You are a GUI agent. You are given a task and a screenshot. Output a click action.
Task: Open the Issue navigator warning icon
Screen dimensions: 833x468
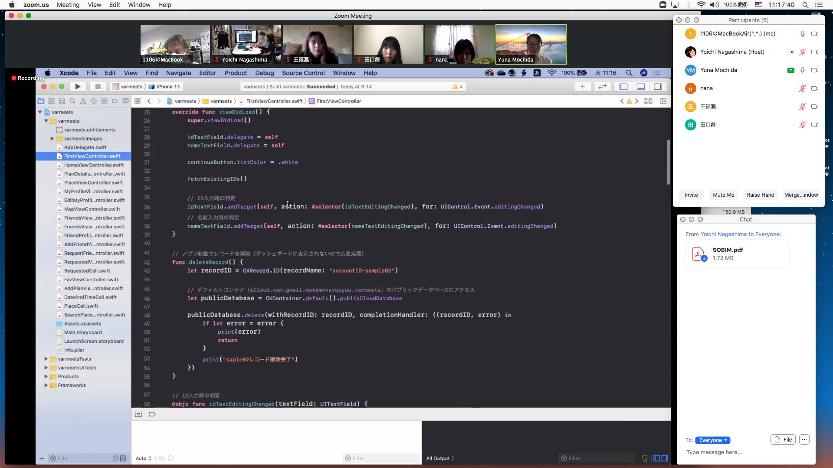[x=83, y=101]
